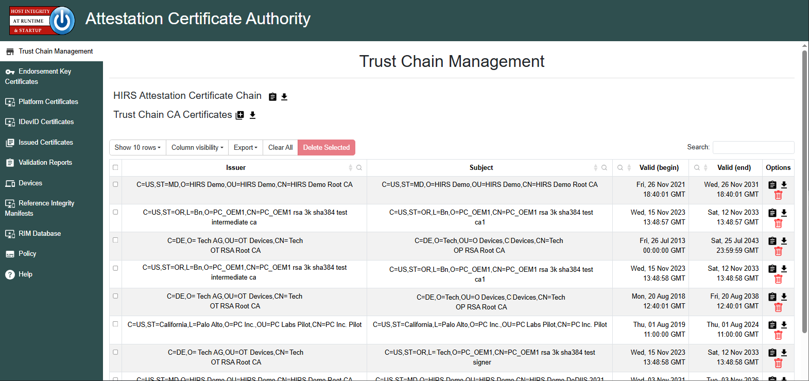The image size is (809, 381).
Task: View HIRS Attestation Certificate Chain details icon
Action: 273,97
